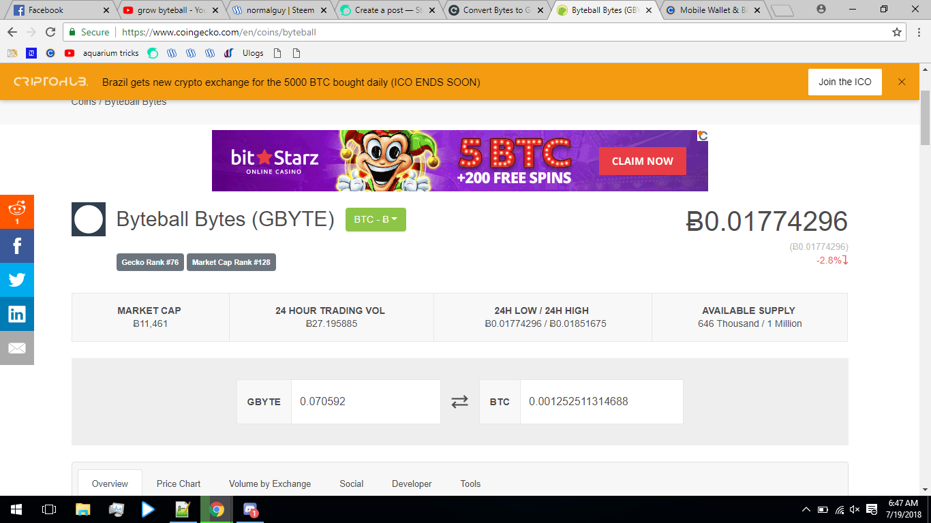Select the Overview tab
This screenshot has width=931, height=523.
click(110, 484)
